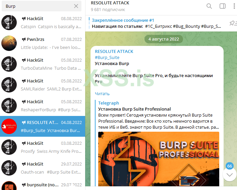The image size is (237, 190).
Task: Open the pinned messages list icon
Action: [x=233, y=23]
